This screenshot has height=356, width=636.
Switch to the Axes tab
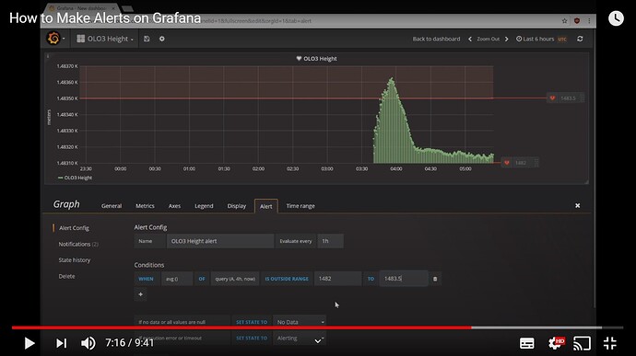(x=174, y=206)
